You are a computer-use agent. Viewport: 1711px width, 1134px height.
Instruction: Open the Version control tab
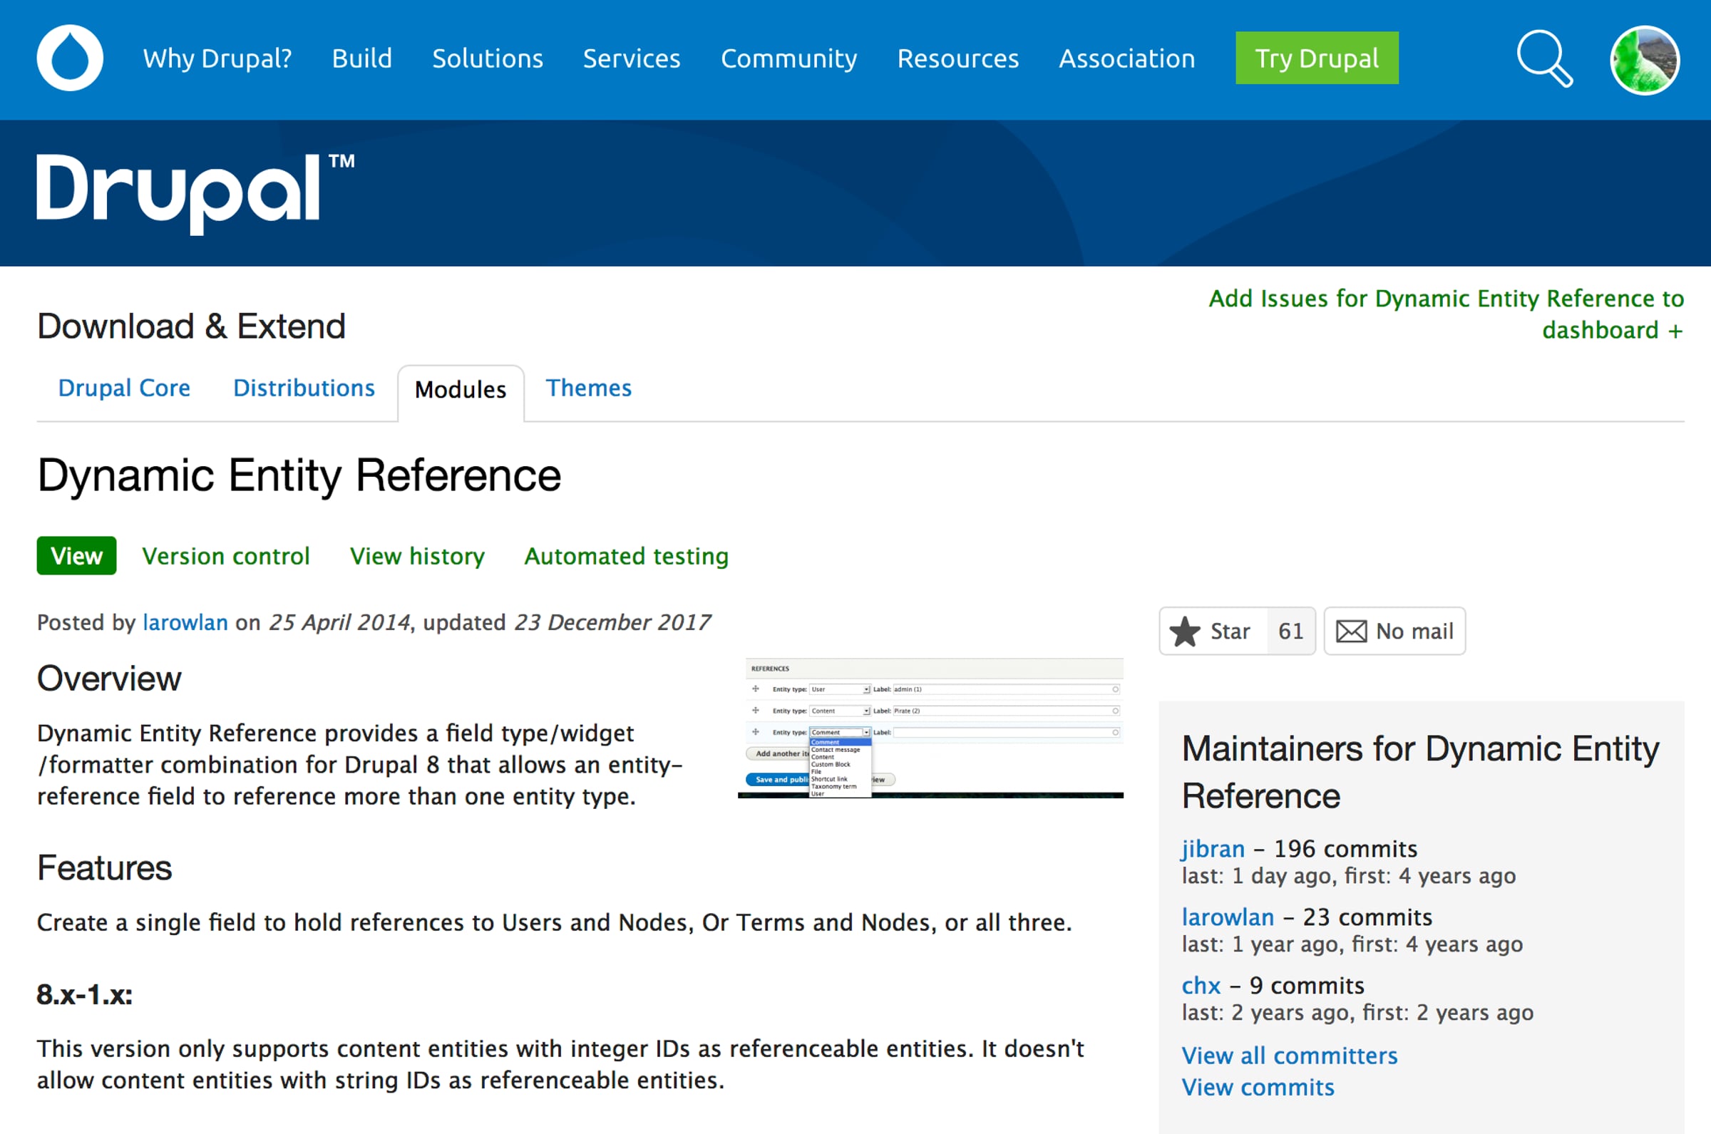(225, 556)
